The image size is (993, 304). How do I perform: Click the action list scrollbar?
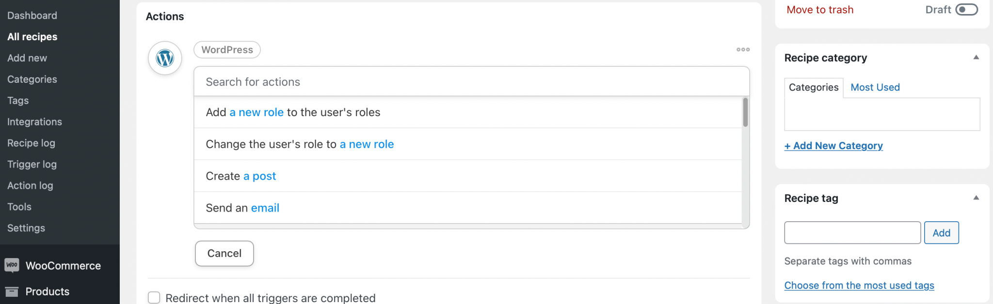[x=745, y=112]
